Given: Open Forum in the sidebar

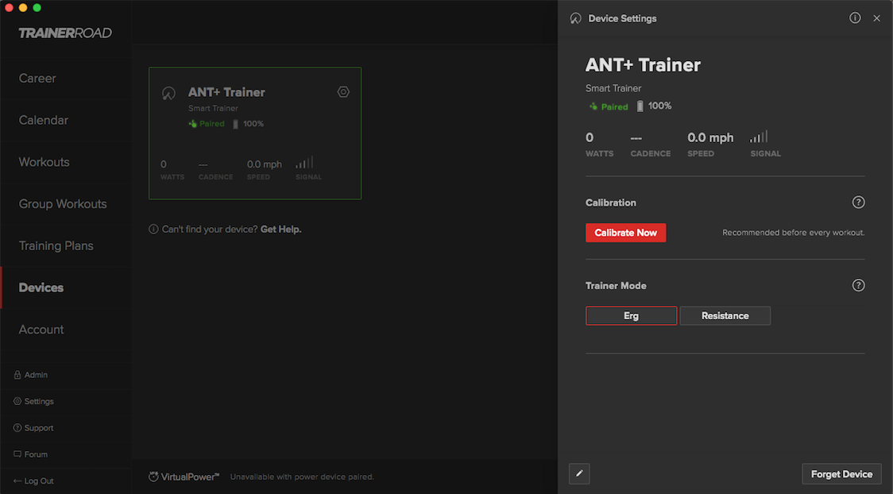Looking at the screenshot, I should click(31, 454).
